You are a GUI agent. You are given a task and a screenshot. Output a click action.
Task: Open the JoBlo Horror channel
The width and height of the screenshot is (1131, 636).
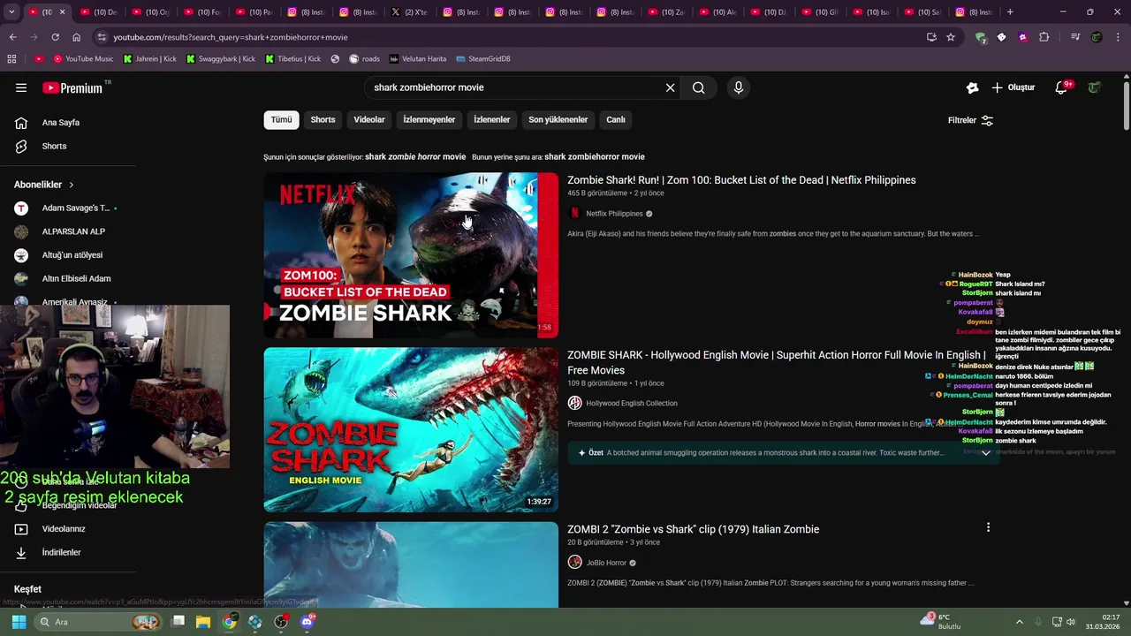[605, 563]
